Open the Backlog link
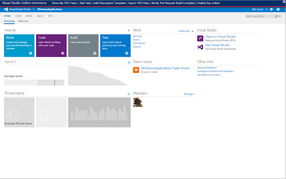 [x=137, y=36]
